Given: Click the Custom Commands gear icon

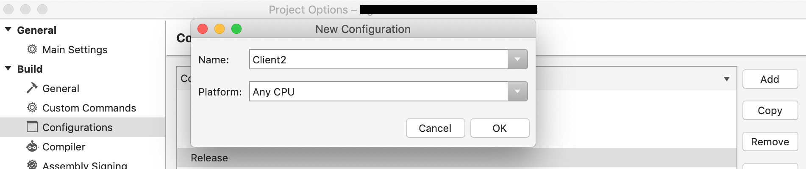Looking at the screenshot, I should (x=32, y=108).
